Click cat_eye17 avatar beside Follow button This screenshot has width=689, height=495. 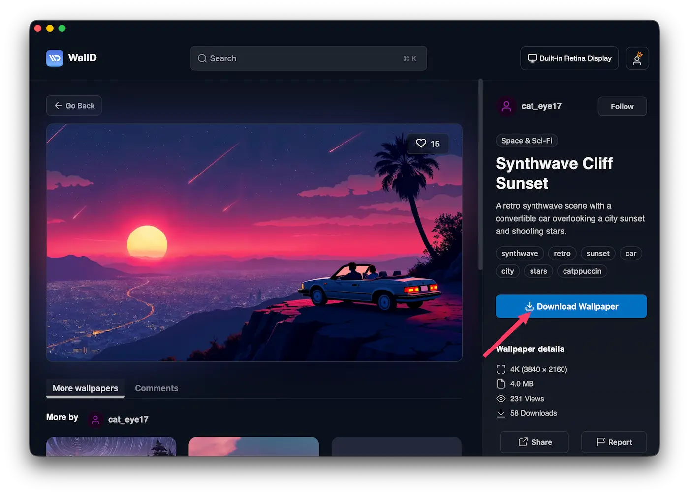pos(506,106)
